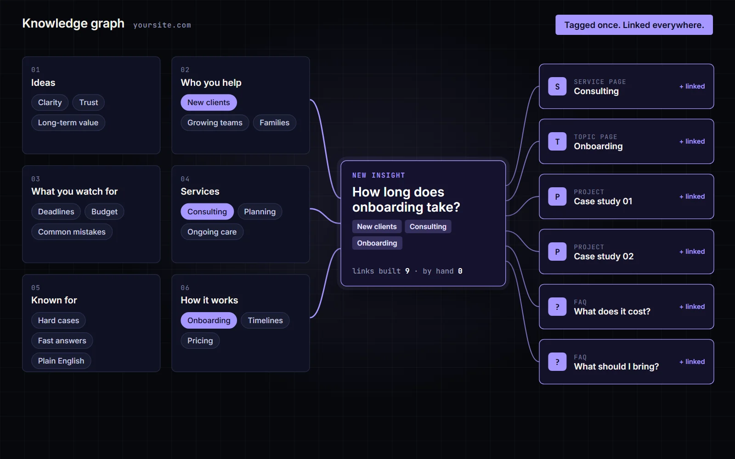
Task: Select the Planning tag
Action: click(x=260, y=212)
